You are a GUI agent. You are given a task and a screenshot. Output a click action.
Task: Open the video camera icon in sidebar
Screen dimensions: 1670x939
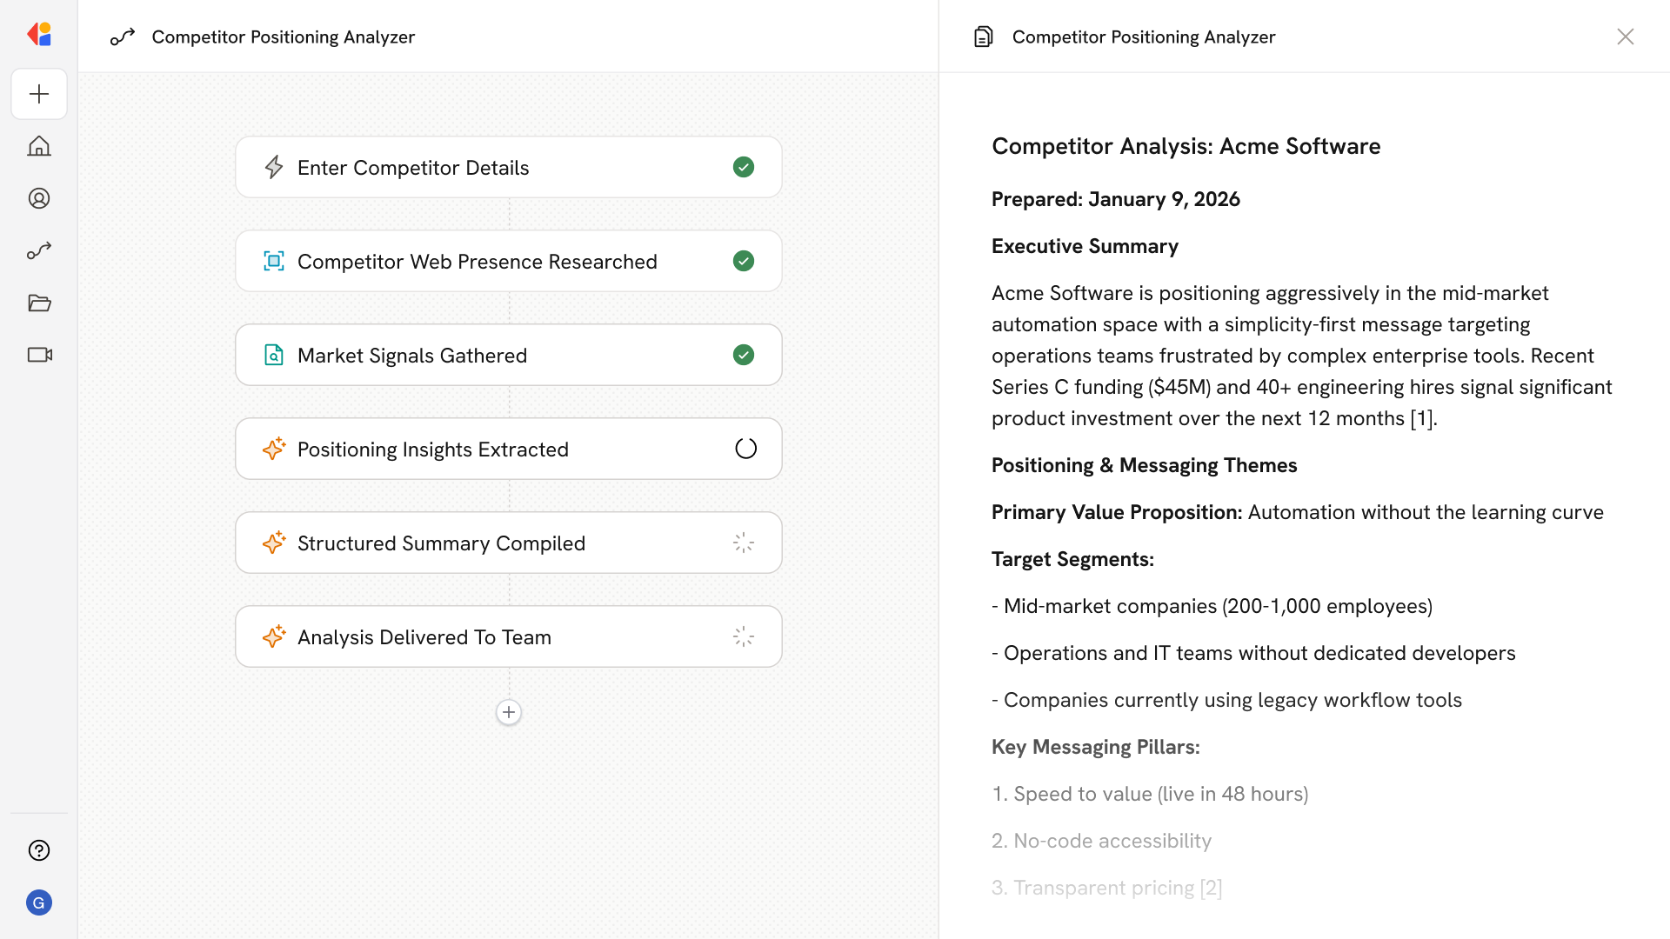click(x=39, y=355)
